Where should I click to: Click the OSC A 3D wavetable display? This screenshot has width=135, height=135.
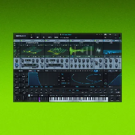coord(32,50)
